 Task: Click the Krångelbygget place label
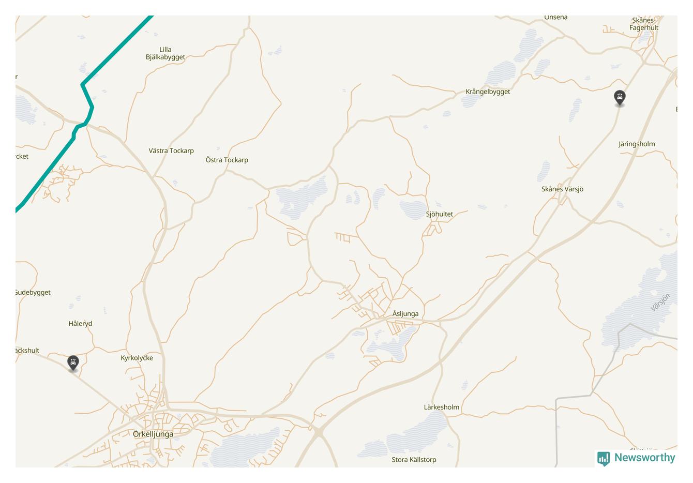coord(488,92)
